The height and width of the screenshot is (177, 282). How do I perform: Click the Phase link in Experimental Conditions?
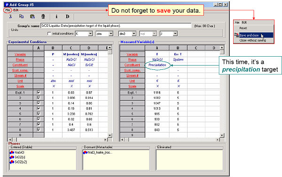[20, 59]
